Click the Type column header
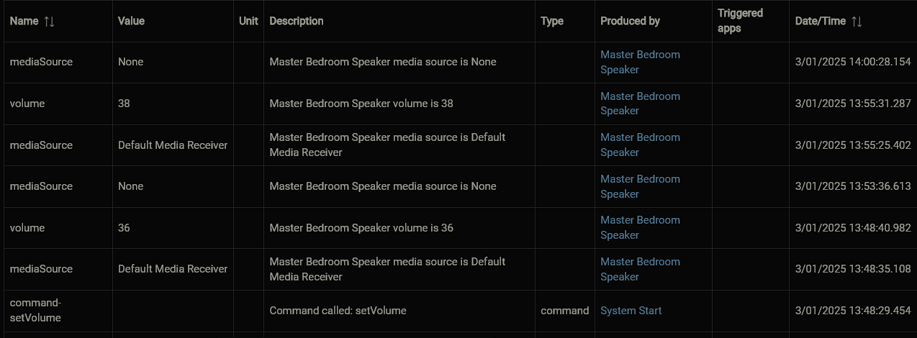 click(552, 21)
